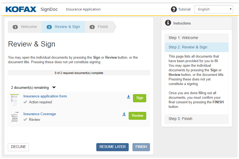Click the Instructions info icon
The width and height of the screenshot is (239, 159).
pos(168,23)
